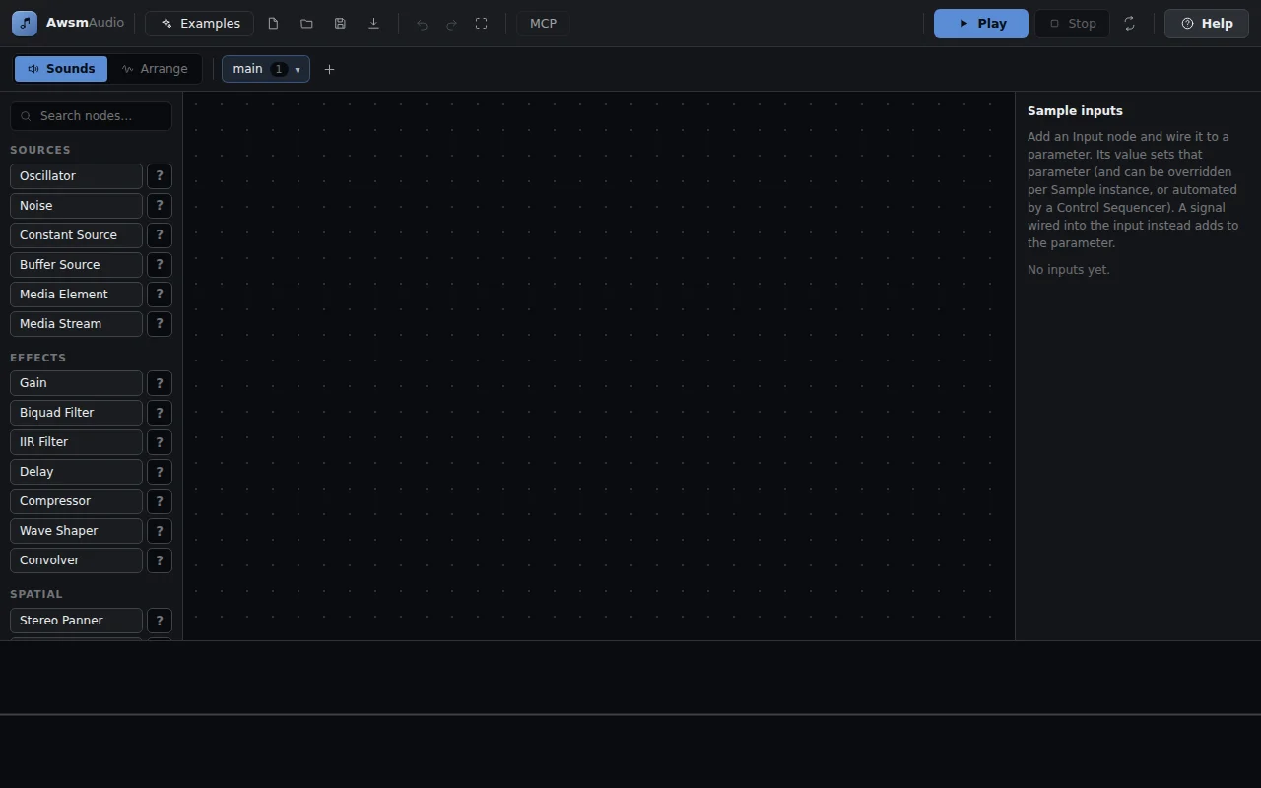This screenshot has height=788, width=1261.
Task: Click the Sample inputs heading
Action: pyautogui.click(x=1075, y=111)
